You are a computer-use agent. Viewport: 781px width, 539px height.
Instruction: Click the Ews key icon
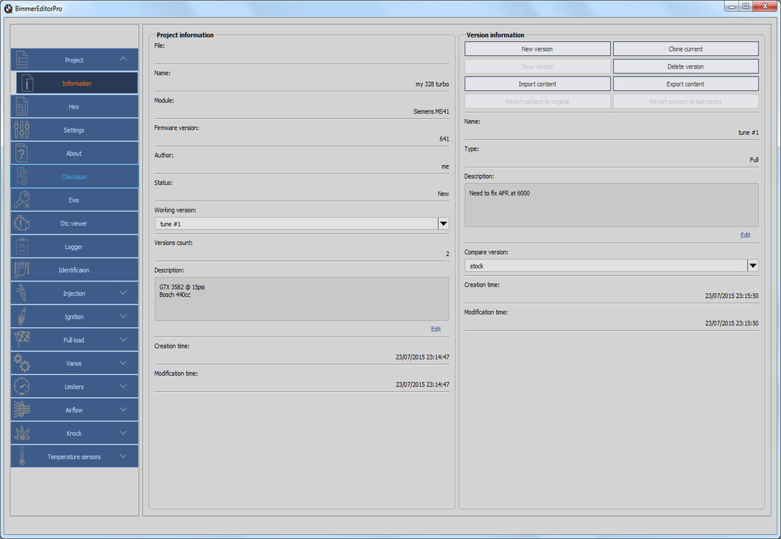coord(21,200)
